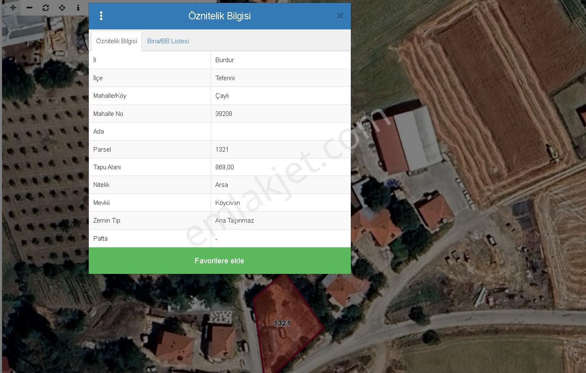Click the Zemin Tip row label

coord(106,221)
